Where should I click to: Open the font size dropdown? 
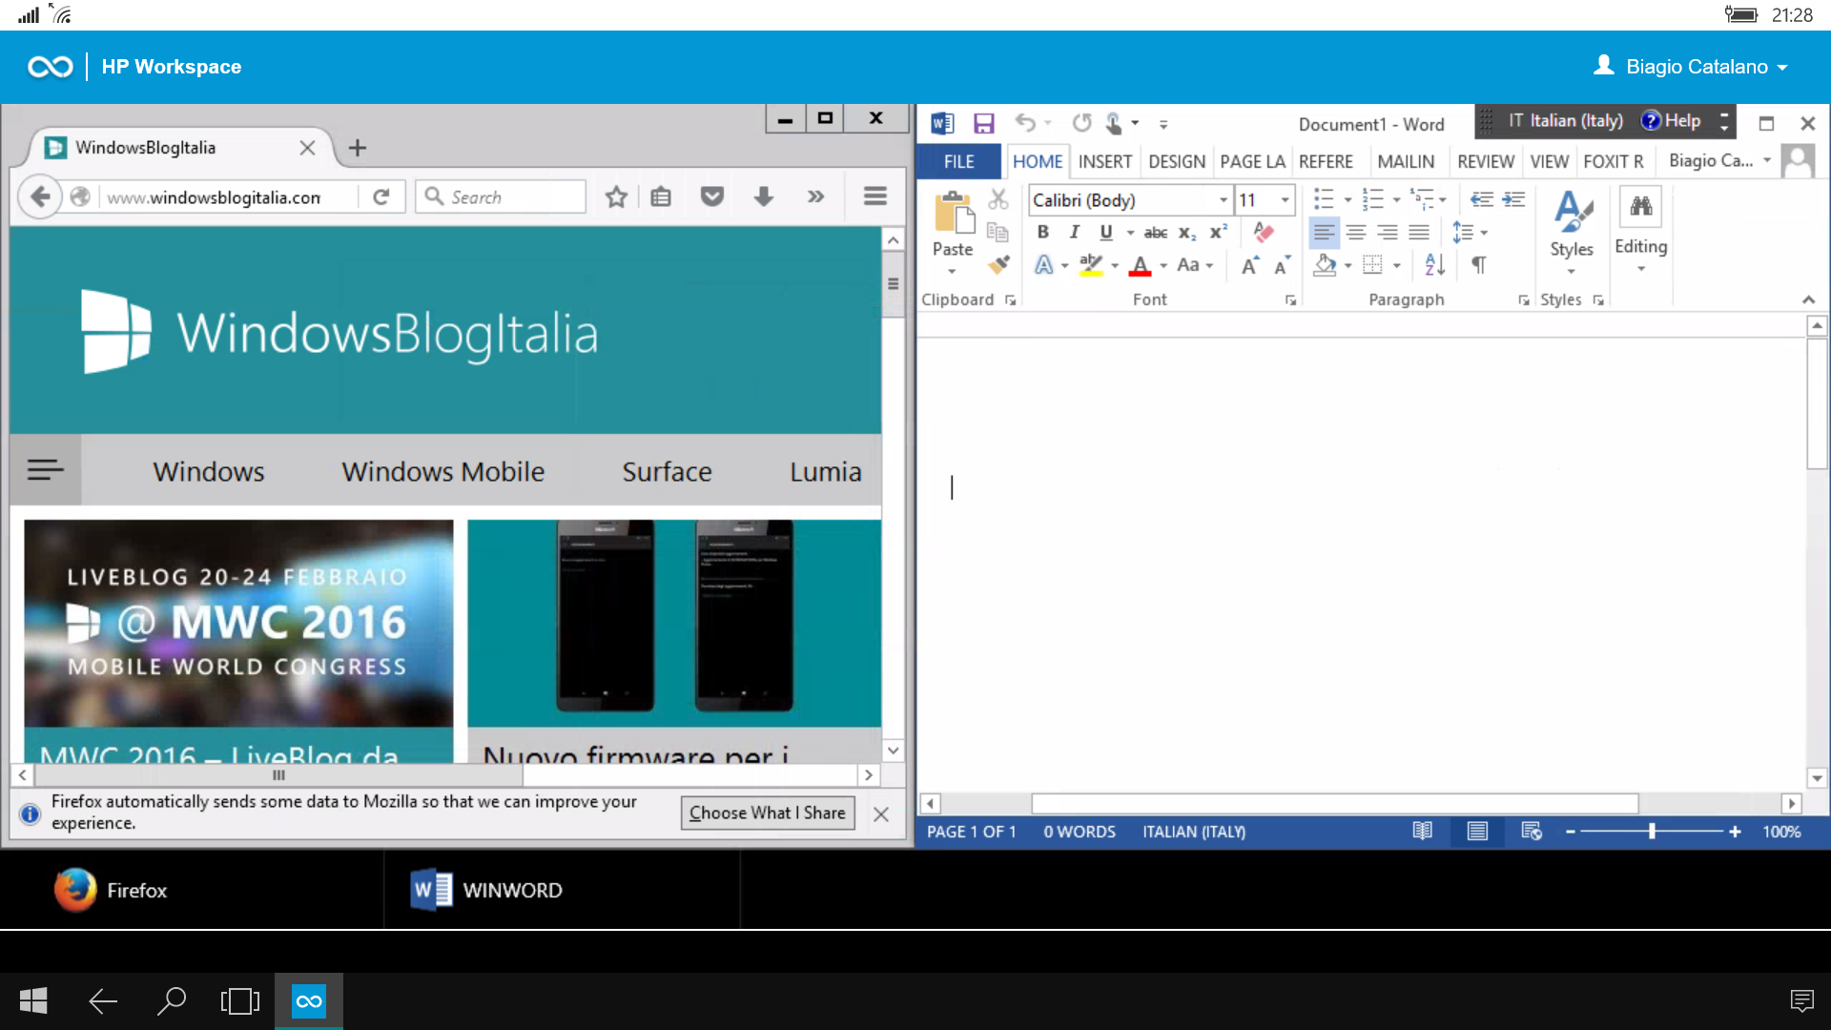[x=1285, y=200]
